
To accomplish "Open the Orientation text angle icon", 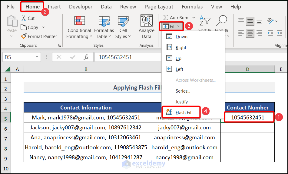I will (270, 21).
